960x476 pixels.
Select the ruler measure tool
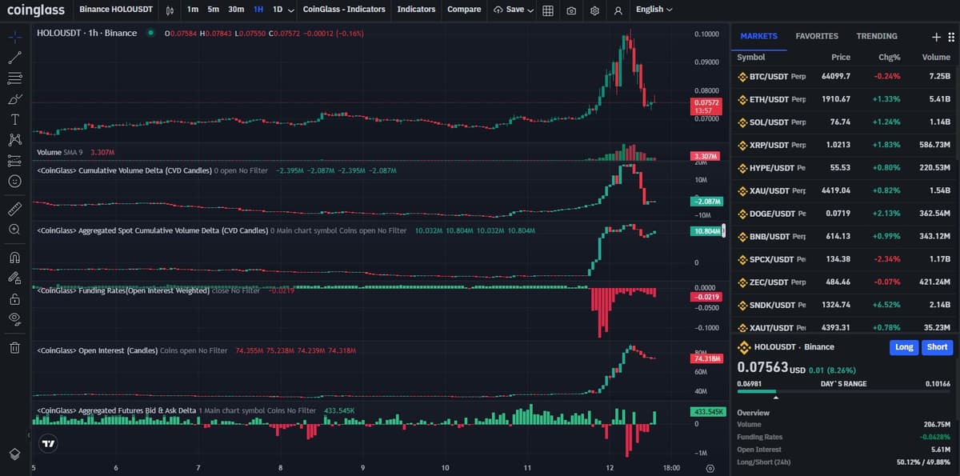14,209
